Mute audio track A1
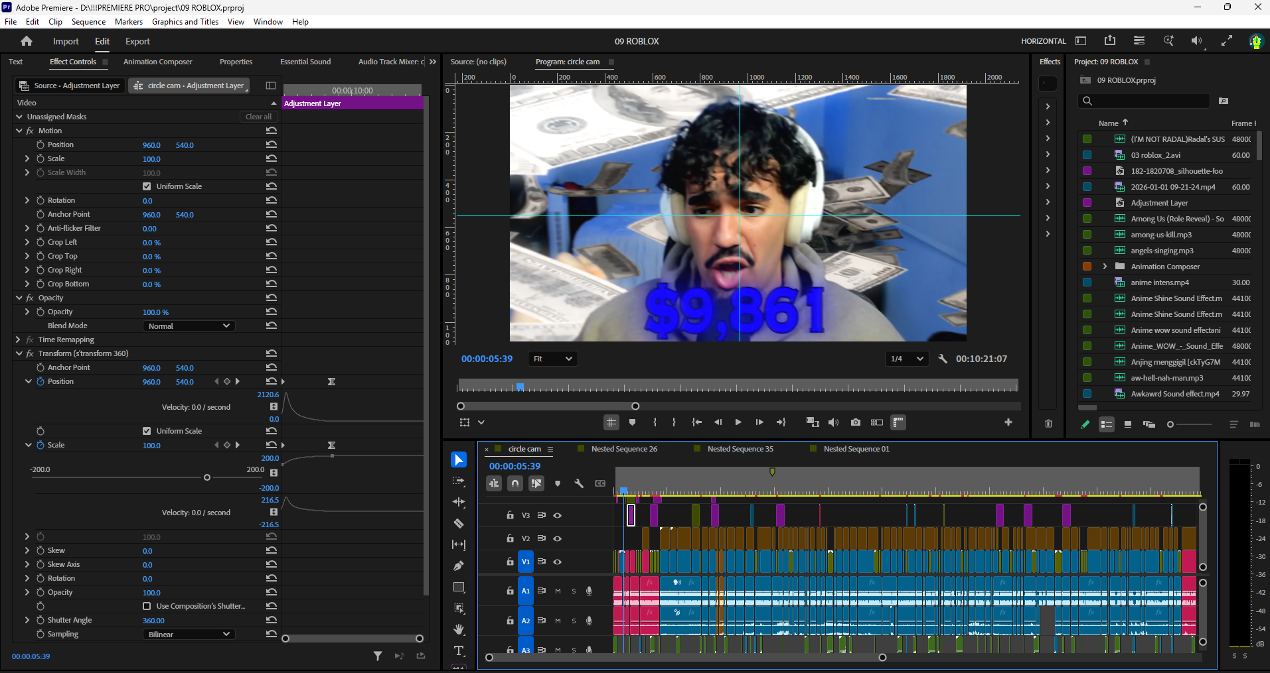The height and width of the screenshot is (673, 1270). pos(558,591)
